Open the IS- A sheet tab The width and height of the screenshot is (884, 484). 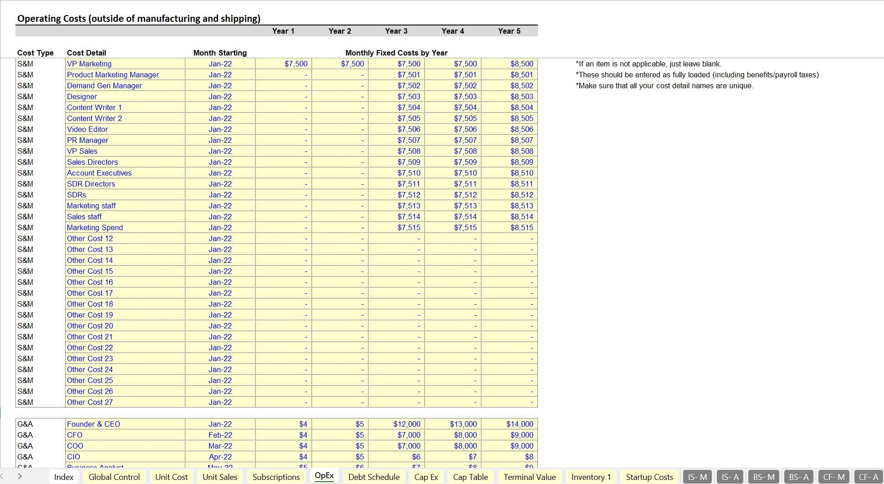click(x=730, y=477)
